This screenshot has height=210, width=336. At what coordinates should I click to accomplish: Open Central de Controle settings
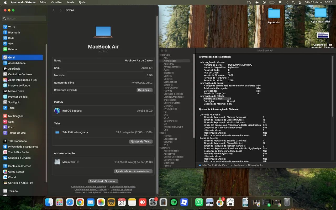click(x=22, y=74)
